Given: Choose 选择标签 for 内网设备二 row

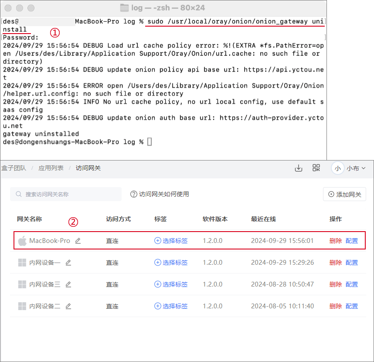Looking at the screenshot, I should 171,306.
